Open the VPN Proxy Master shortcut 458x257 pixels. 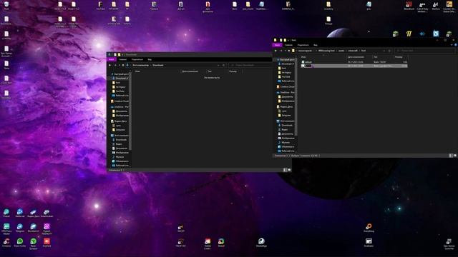(6, 228)
